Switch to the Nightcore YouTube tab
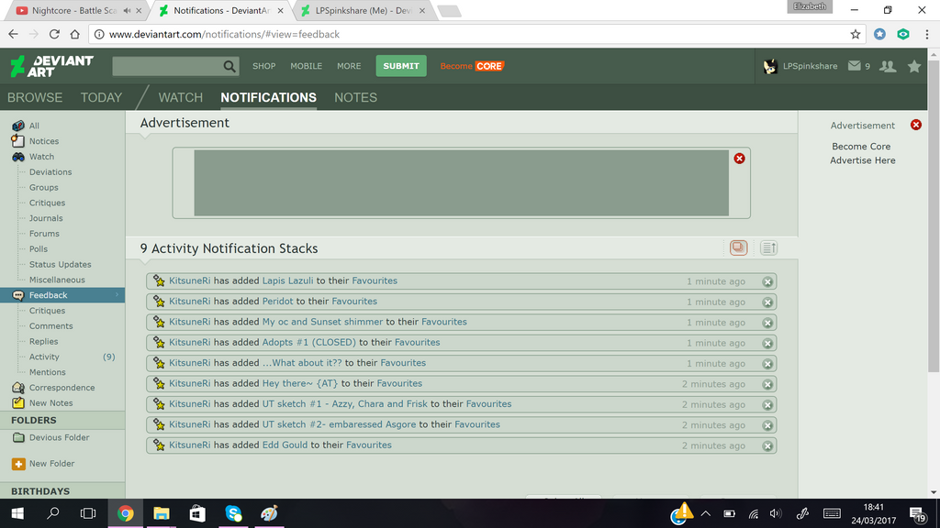The image size is (940, 528). [x=74, y=11]
